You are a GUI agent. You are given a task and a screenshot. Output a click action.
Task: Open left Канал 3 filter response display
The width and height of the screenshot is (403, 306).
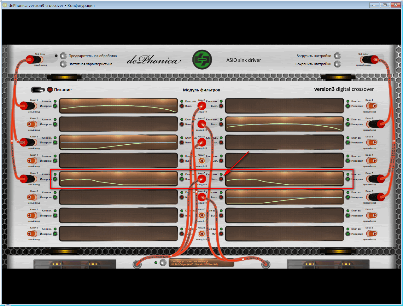coord(119,142)
